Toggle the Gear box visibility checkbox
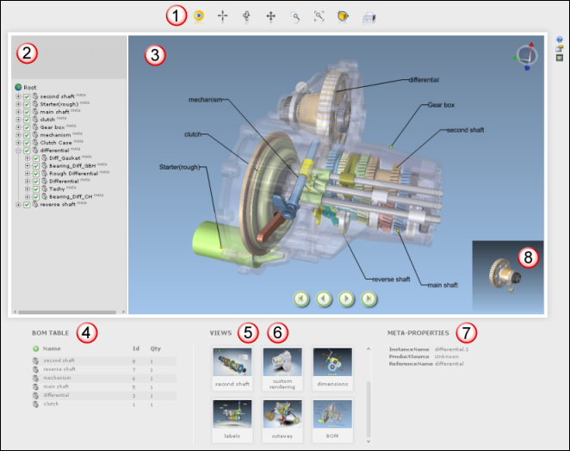The height and width of the screenshot is (451, 570). pyautogui.click(x=26, y=127)
